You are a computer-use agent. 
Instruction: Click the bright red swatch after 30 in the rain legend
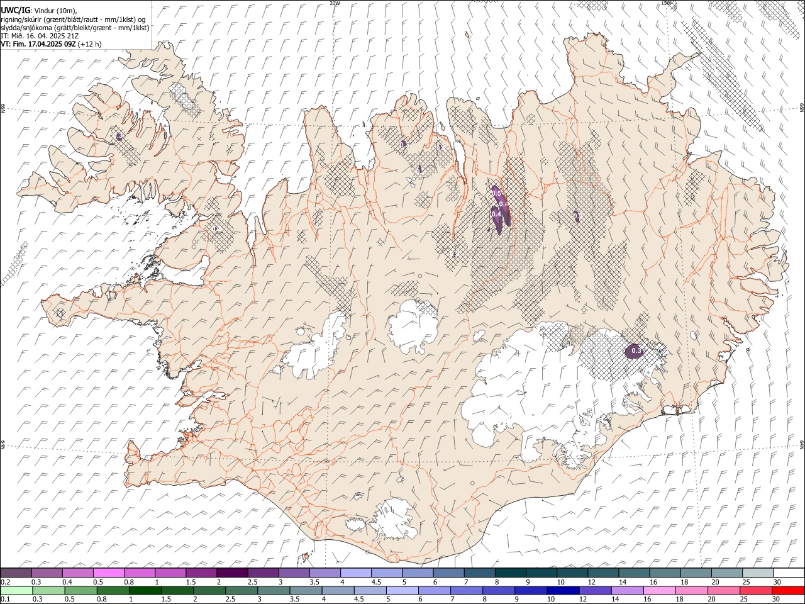(x=788, y=590)
